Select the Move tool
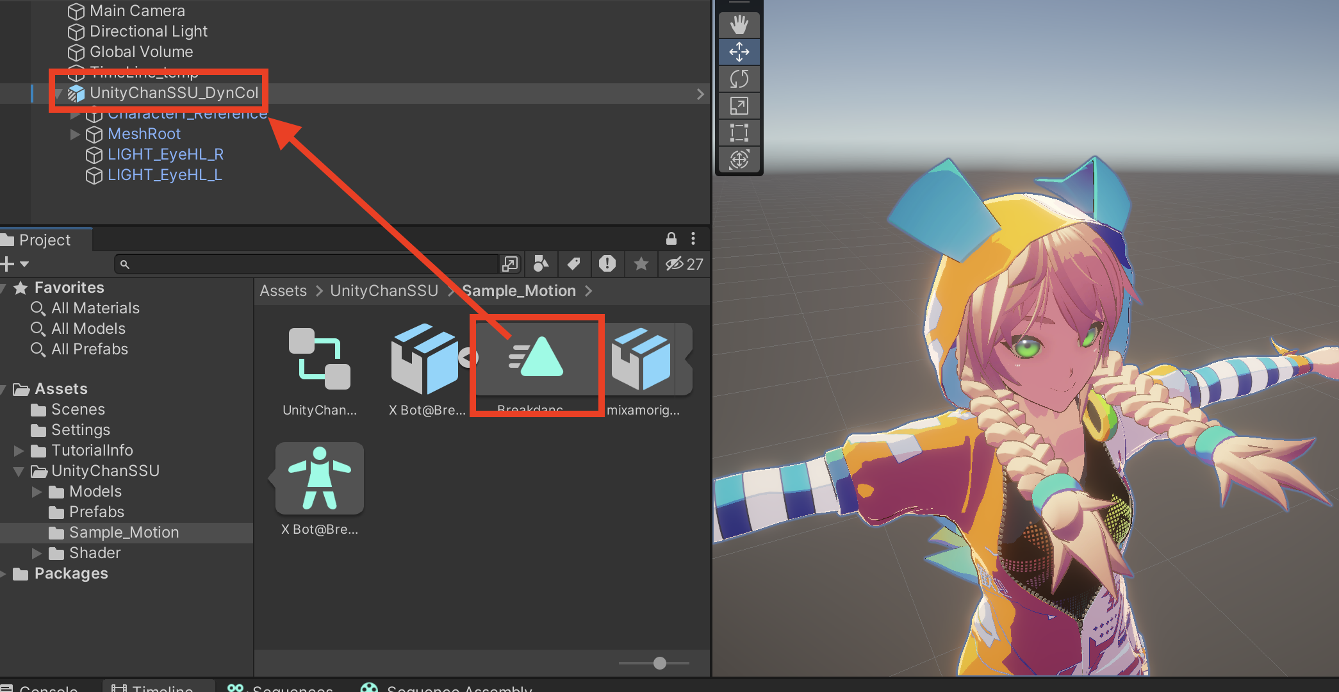Viewport: 1339px width, 692px height. 739,52
